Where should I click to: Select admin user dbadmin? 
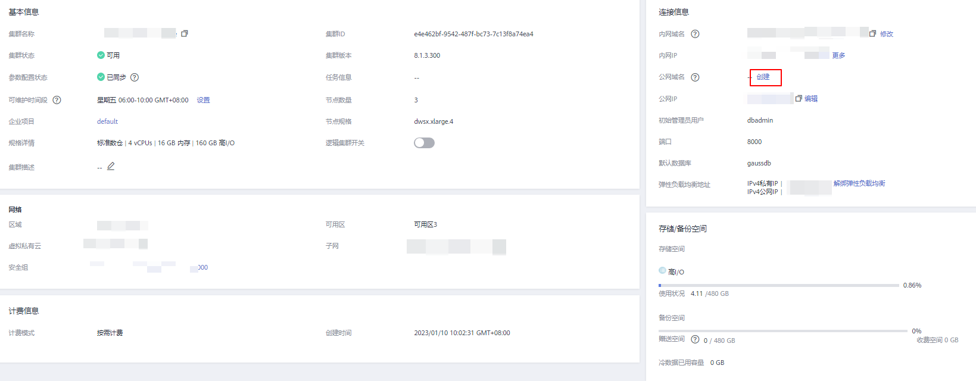pos(760,120)
